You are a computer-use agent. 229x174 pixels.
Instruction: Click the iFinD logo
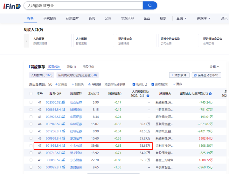pos(12,6)
